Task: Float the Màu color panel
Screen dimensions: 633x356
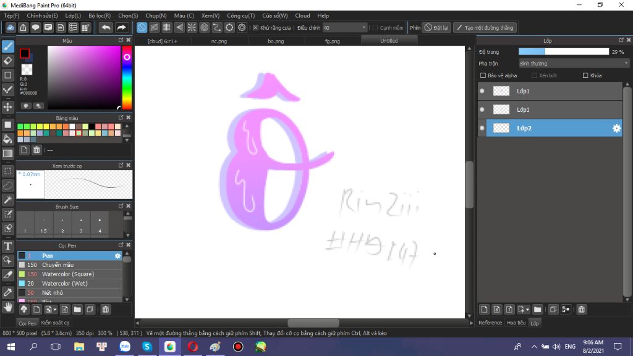Action: pyautogui.click(x=121, y=40)
